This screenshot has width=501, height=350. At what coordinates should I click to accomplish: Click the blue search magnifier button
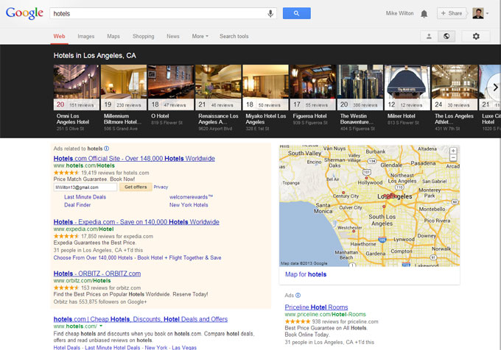tap(296, 13)
